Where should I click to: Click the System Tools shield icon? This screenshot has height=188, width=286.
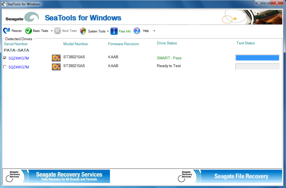[83, 31]
